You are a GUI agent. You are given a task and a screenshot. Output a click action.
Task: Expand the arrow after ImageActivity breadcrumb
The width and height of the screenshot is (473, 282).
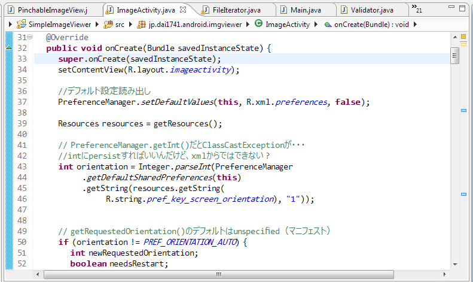316,24
